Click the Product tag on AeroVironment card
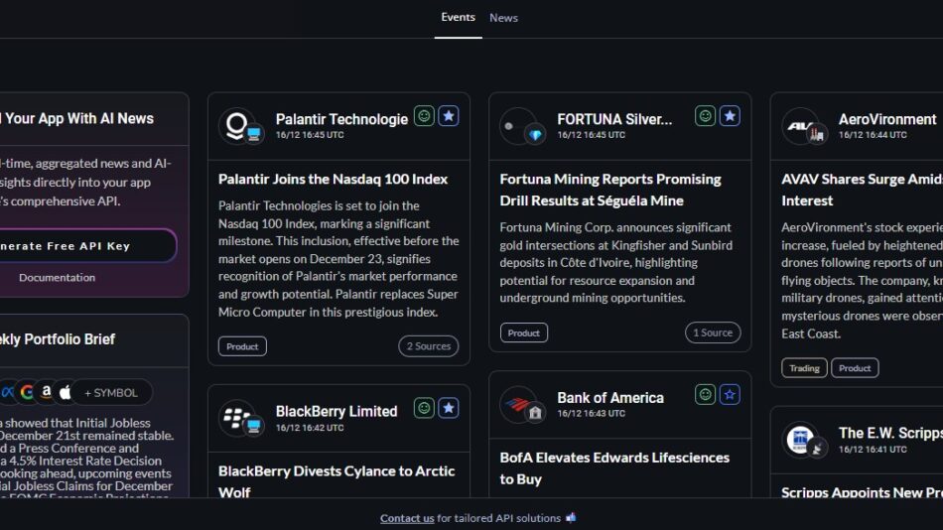This screenshot has height=530, width=943. [855, 367]
